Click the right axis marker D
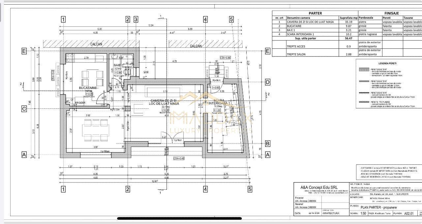 [267, 82]
